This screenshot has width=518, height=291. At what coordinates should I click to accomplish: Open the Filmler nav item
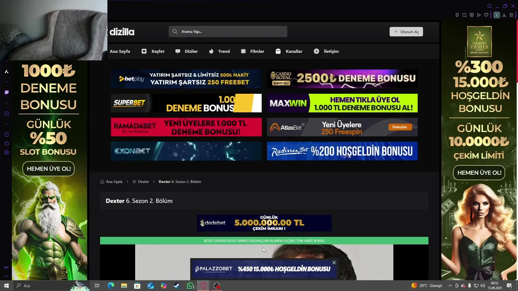point(253,51)
